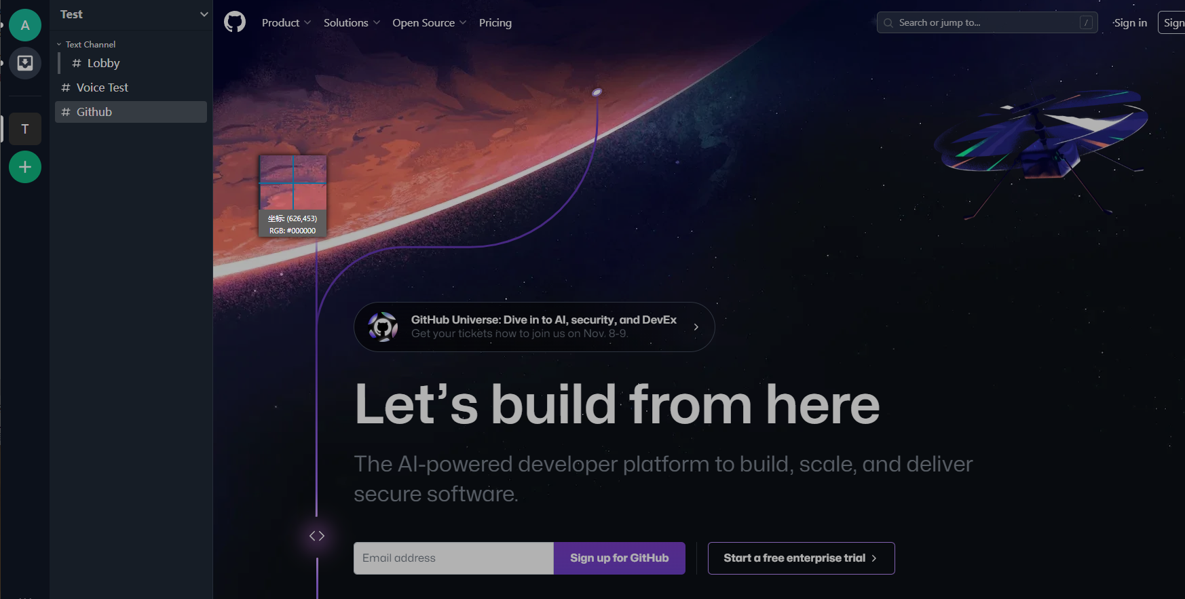Viewport: 1185px width, 599px height.
Task: Click the RGB #000000 readout
Action: [293, 231]
